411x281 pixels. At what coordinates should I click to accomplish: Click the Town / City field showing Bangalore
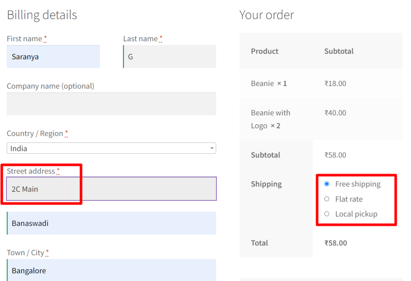click(x=111, y=270)
